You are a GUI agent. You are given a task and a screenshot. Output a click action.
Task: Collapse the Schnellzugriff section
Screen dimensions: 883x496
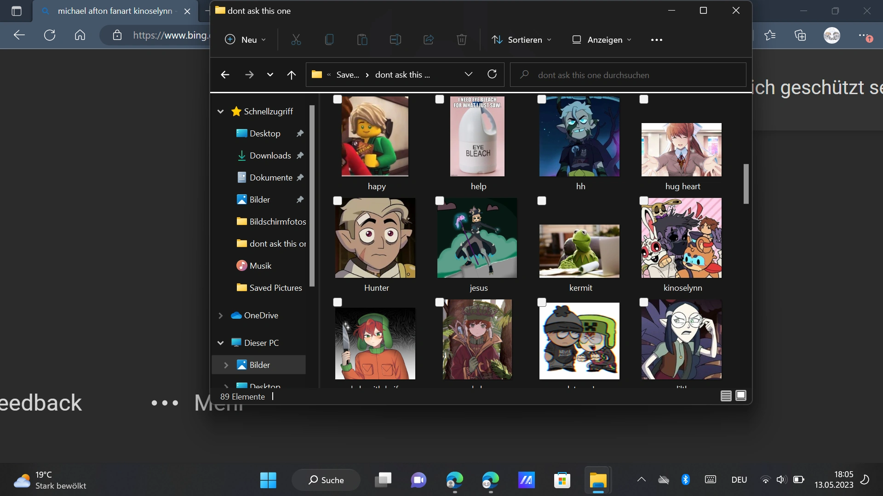tap(221, 112)
